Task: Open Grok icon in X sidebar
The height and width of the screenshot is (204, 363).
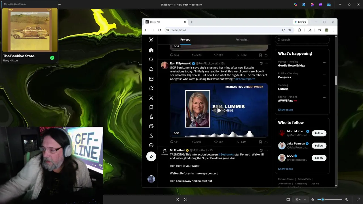Action: [151, 88]
